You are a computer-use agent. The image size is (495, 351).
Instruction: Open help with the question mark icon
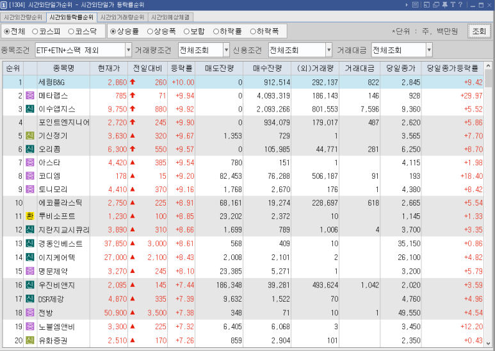click(460, 4)
